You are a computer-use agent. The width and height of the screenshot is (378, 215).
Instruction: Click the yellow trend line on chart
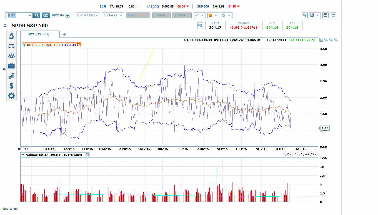click(x=147, y=64)
